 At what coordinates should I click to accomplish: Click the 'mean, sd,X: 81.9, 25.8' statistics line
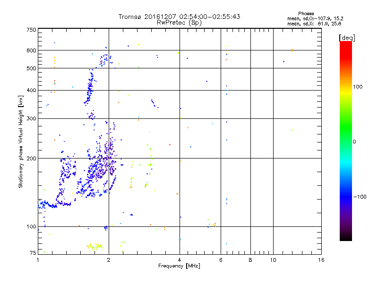pyautogui.click(x=314, y=24)
